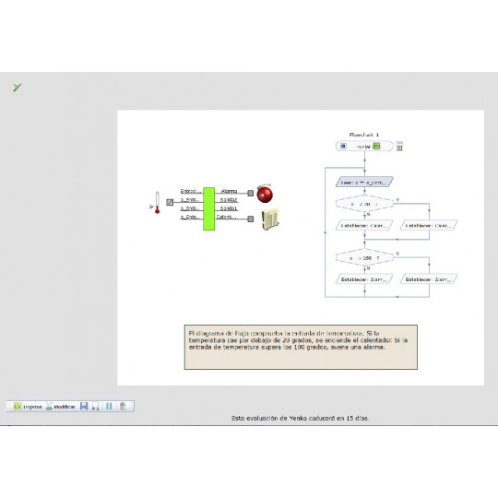Click the blue floppy disk save icon

click(x=84, y=406)
